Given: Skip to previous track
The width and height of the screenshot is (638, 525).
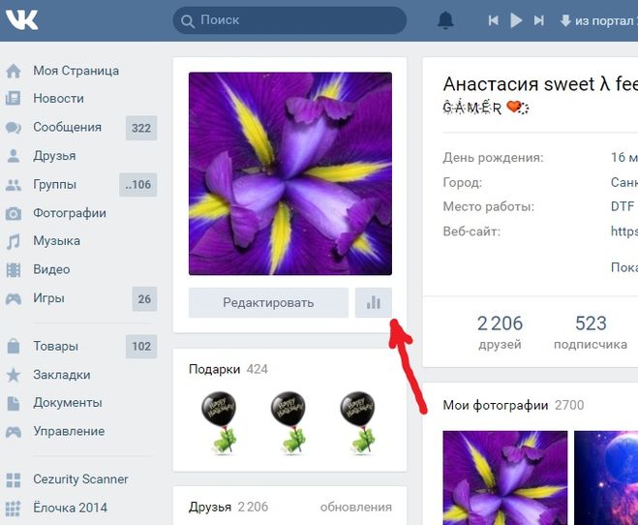Looking at the screenshot, I should [494, 20].
